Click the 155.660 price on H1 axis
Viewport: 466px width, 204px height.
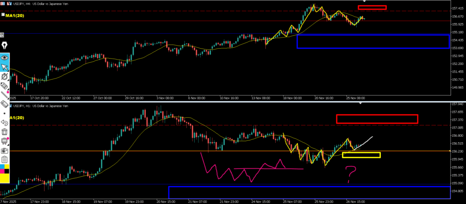point(458,167)
